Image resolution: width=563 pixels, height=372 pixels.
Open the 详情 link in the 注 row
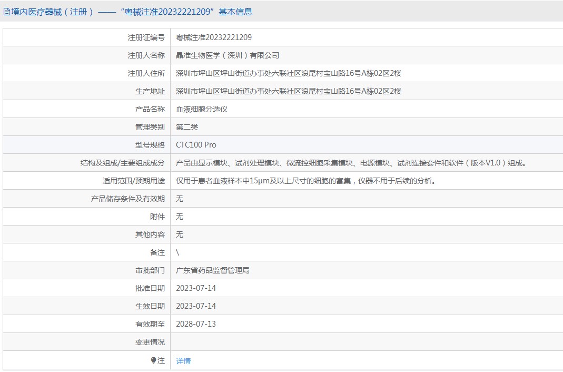(x=183, y=361)
